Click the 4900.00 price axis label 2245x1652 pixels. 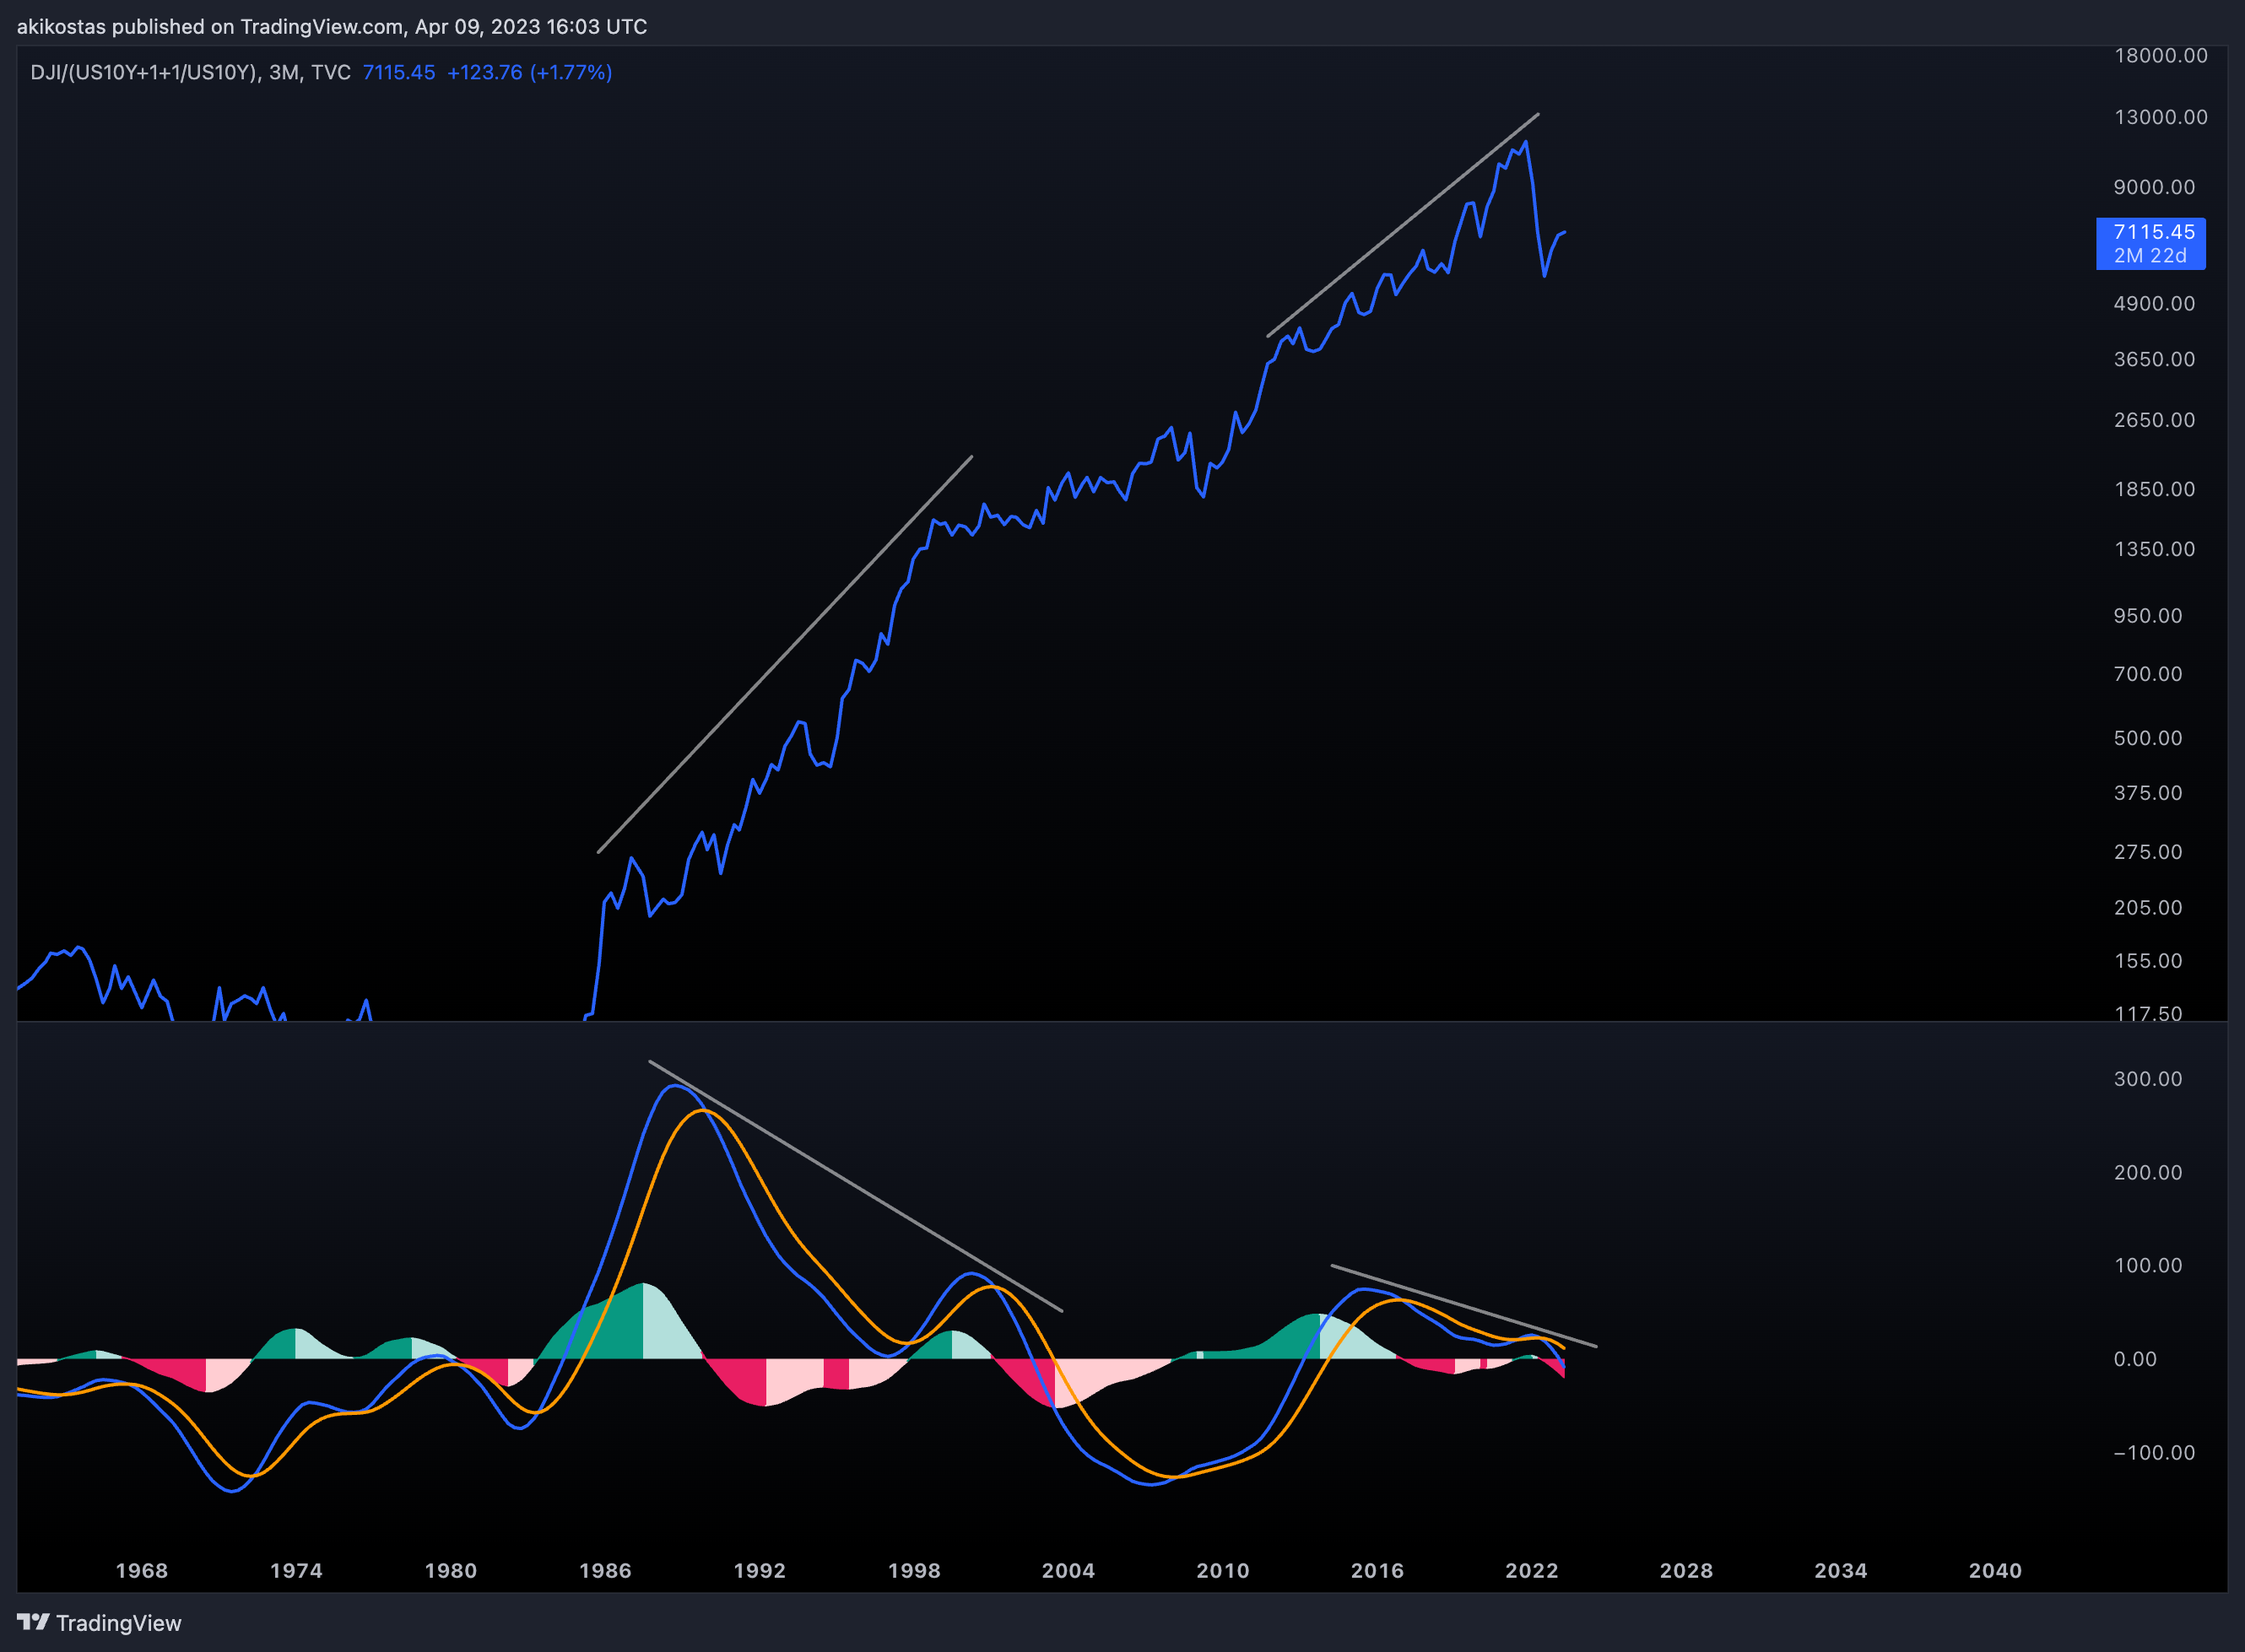click(x=2154, y=303)
